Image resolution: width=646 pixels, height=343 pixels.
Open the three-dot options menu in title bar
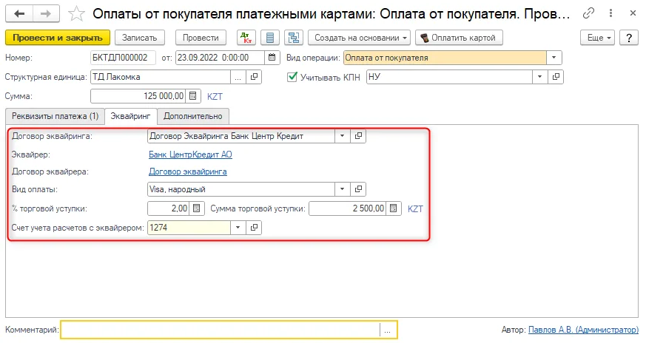click(610, 13)
